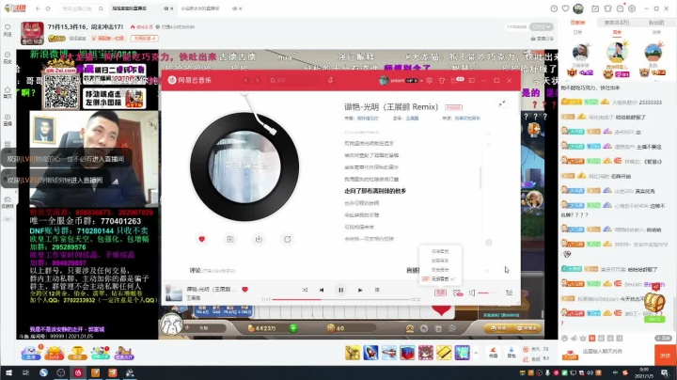Send the chat message with orange button

click(x=666, y=355)
